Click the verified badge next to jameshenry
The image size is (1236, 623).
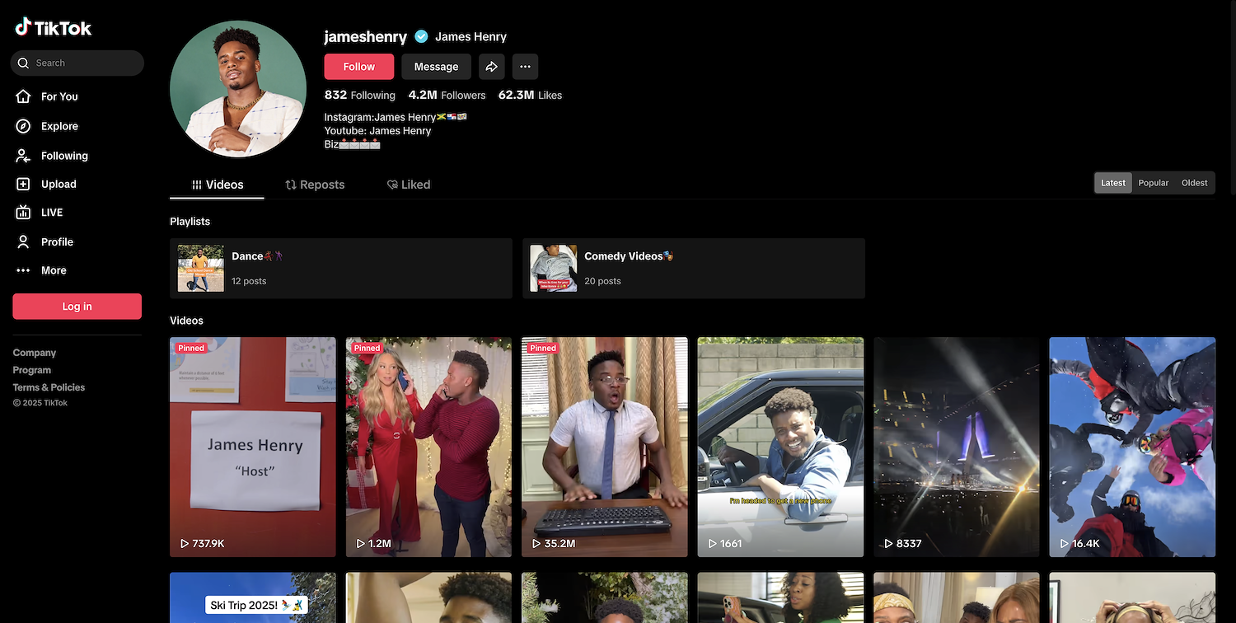[x=421, y=36]
